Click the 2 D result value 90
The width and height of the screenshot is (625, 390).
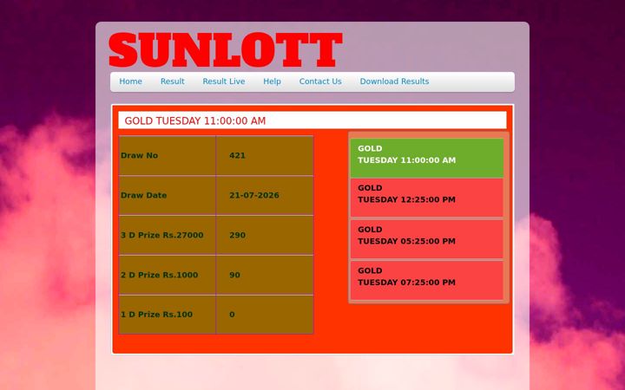pyautogui.click(x=234, y=275)
